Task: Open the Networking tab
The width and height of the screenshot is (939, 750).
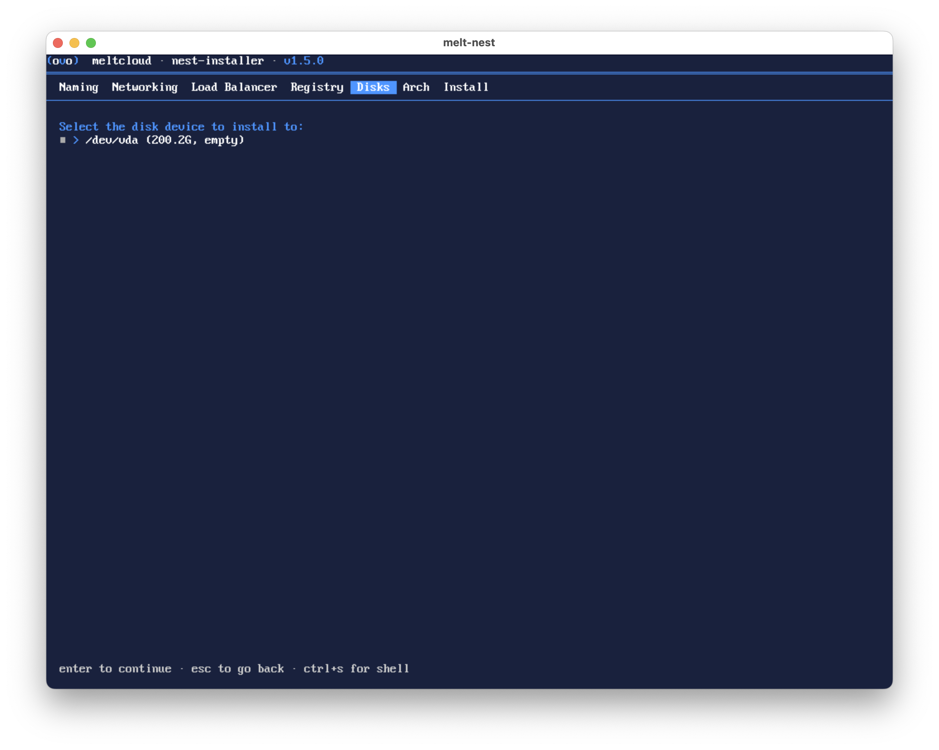Action: tap(145, 88)
